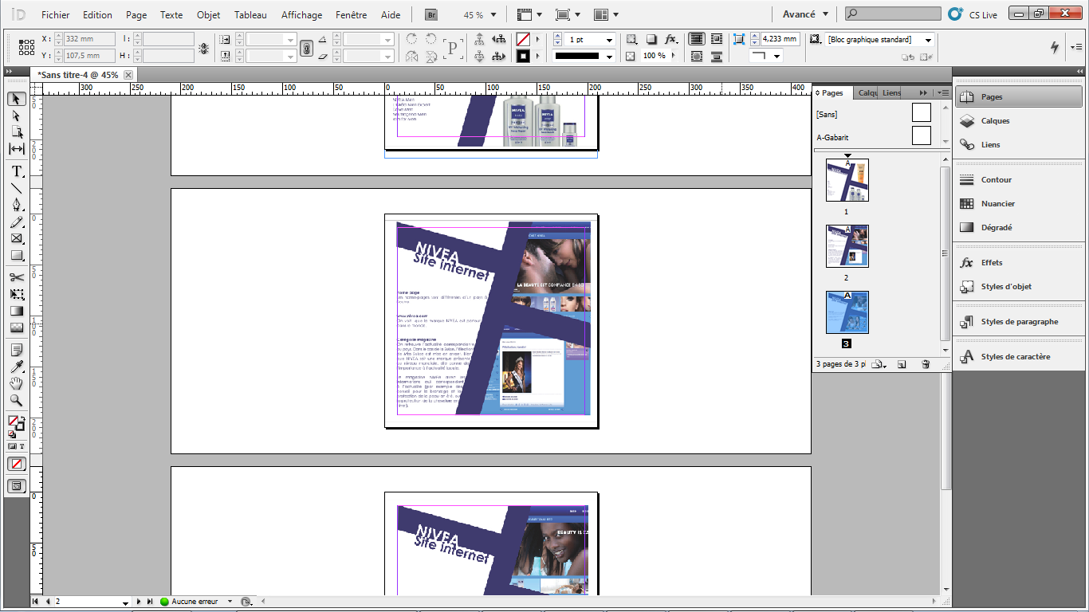The image size is (1089, 612).
Task: Open the Avancé workspace switcher
Action: tap(805, 14)
